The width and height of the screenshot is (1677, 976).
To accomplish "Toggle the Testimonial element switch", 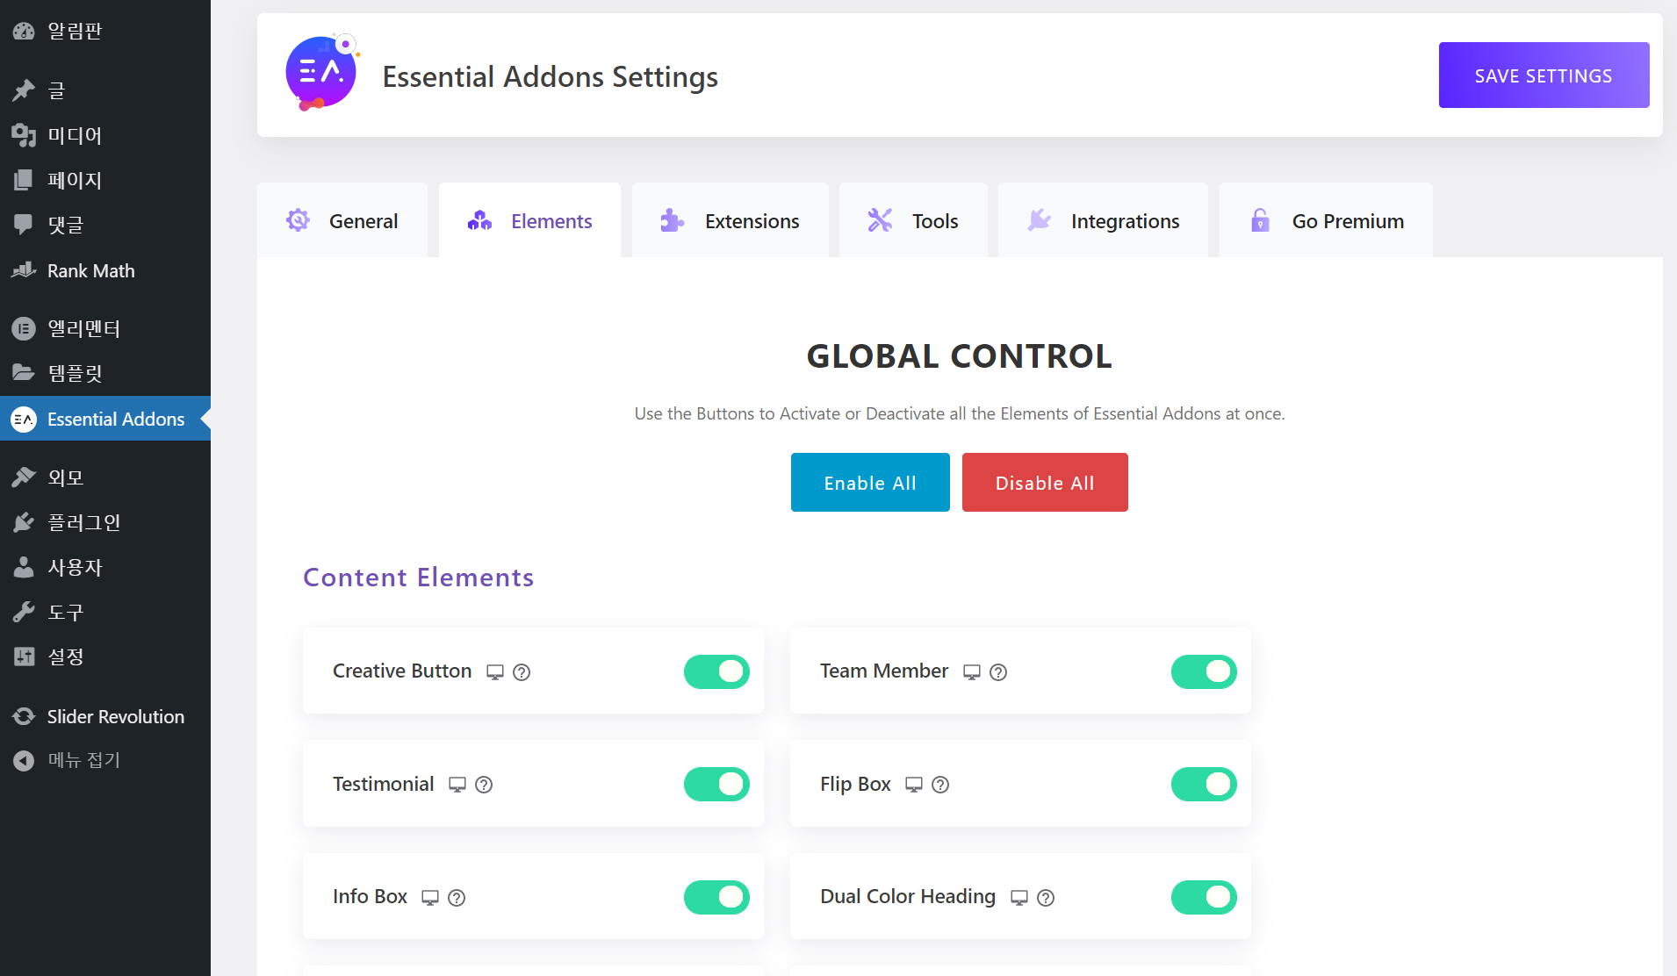I will point(716,784).
